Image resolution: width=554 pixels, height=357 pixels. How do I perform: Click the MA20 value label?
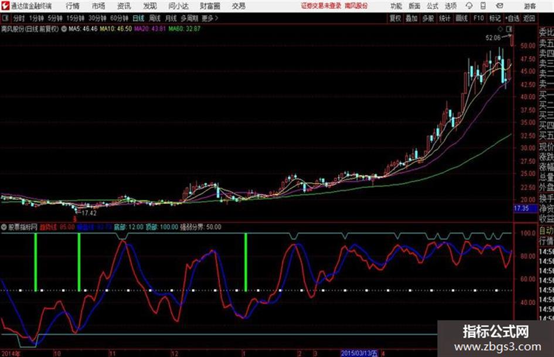[150, 29]
